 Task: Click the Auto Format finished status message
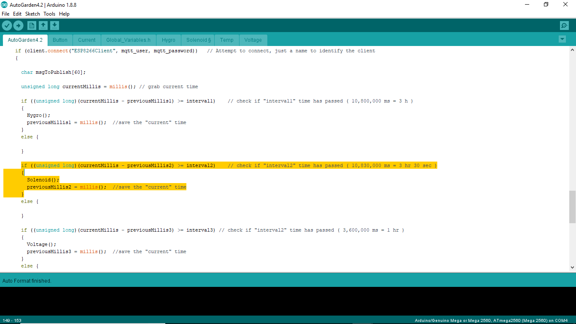click(27, 281)
